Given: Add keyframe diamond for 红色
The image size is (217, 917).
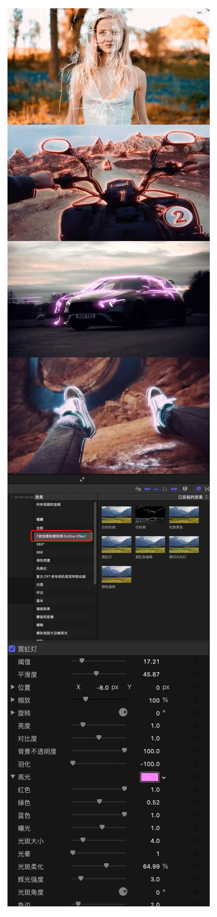Looking at the screenshot, I should point(195,789).
